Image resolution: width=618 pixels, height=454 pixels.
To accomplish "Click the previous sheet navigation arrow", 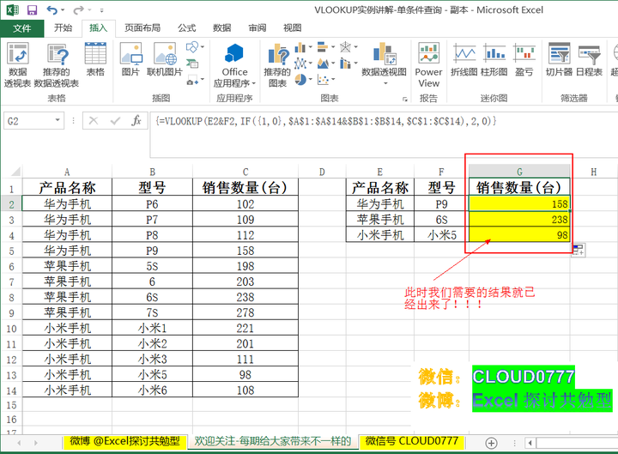I will point(19,443).
